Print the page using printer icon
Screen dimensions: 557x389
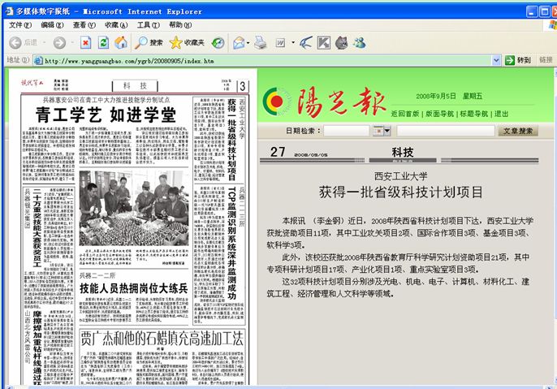point(260,43)
